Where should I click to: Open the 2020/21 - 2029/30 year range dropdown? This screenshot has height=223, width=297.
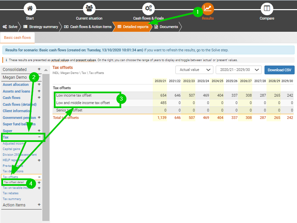pyautogui.click(x=238, y=70)
